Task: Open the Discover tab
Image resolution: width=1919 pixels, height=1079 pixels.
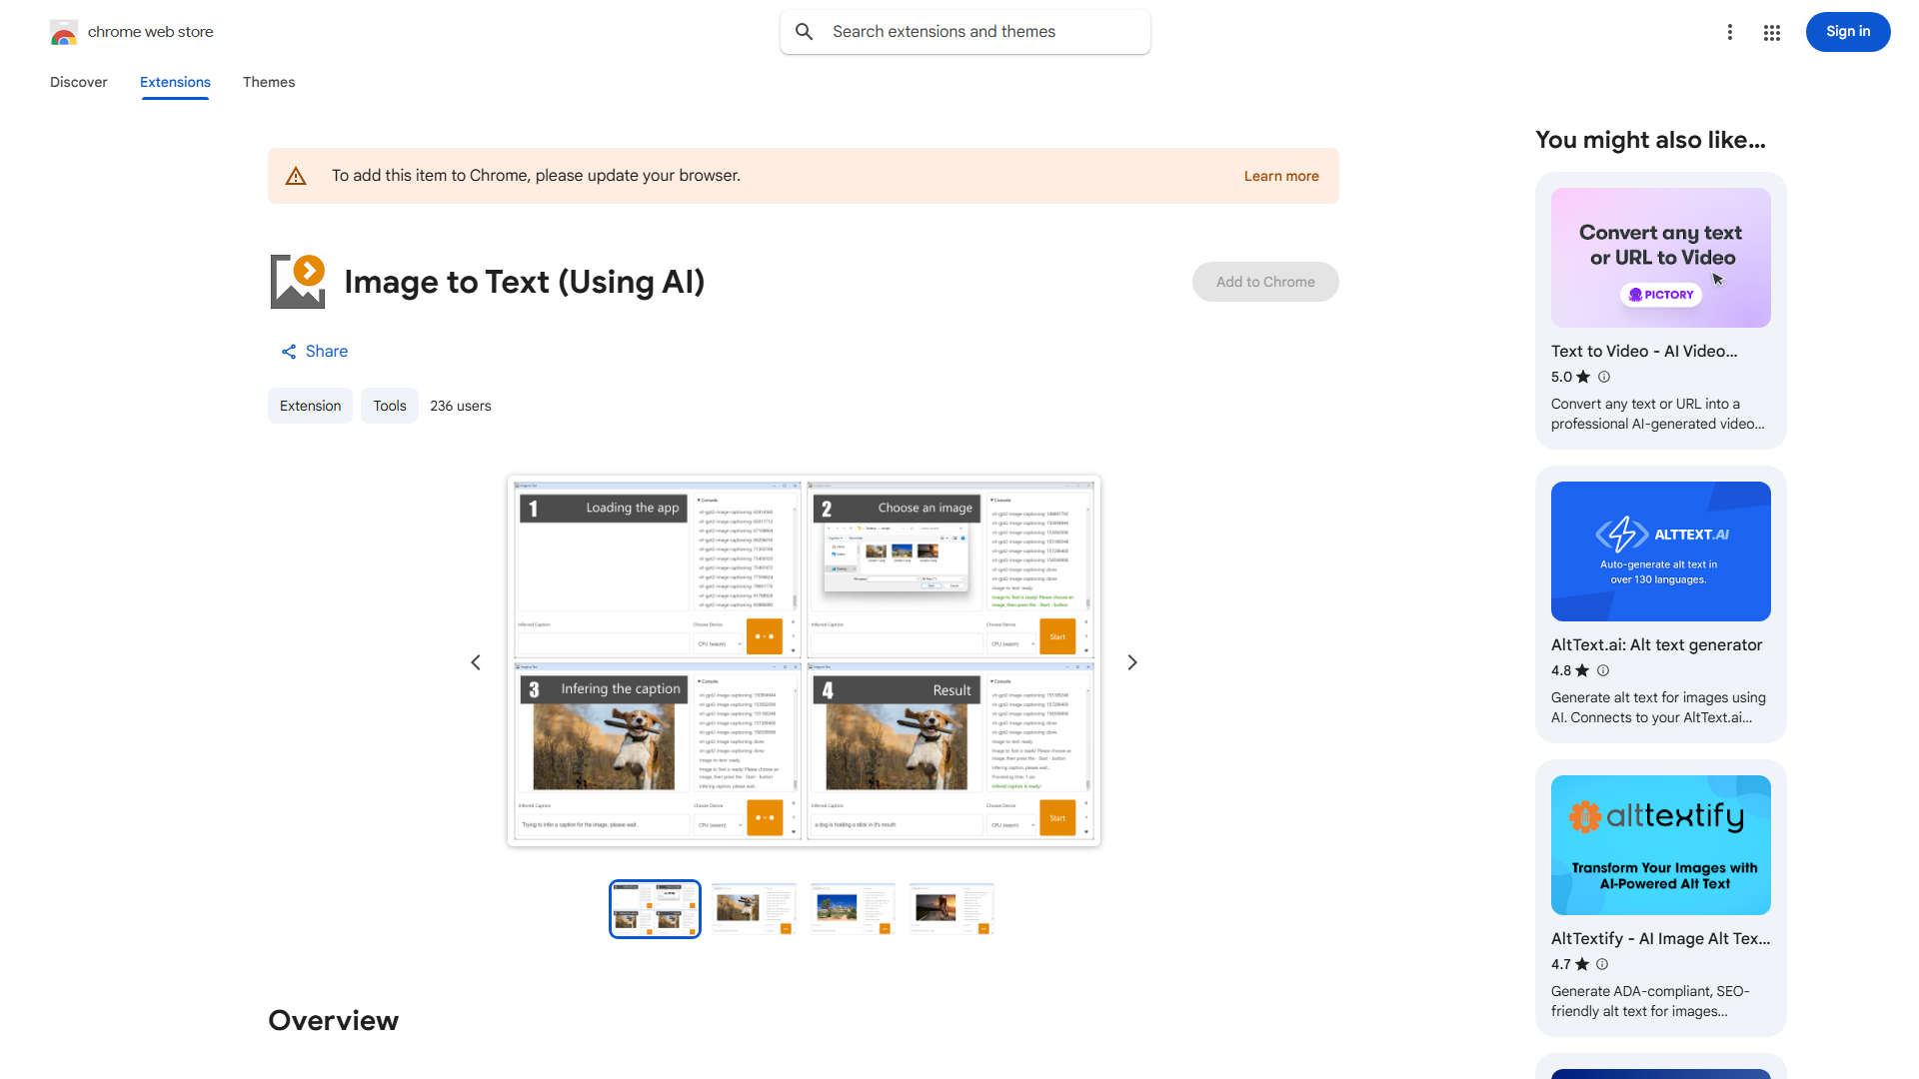Action: [78, 82]
